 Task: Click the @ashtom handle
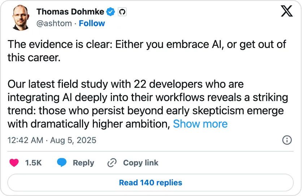[x=54, y=23]
